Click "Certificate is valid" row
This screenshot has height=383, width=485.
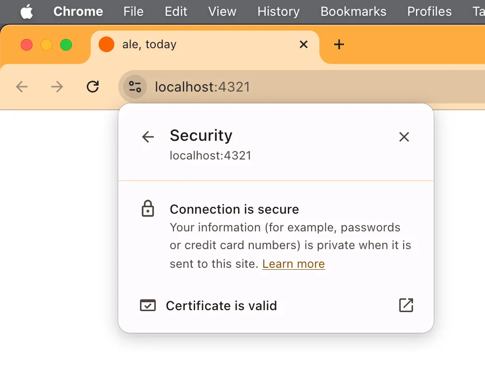pos(221,306)
